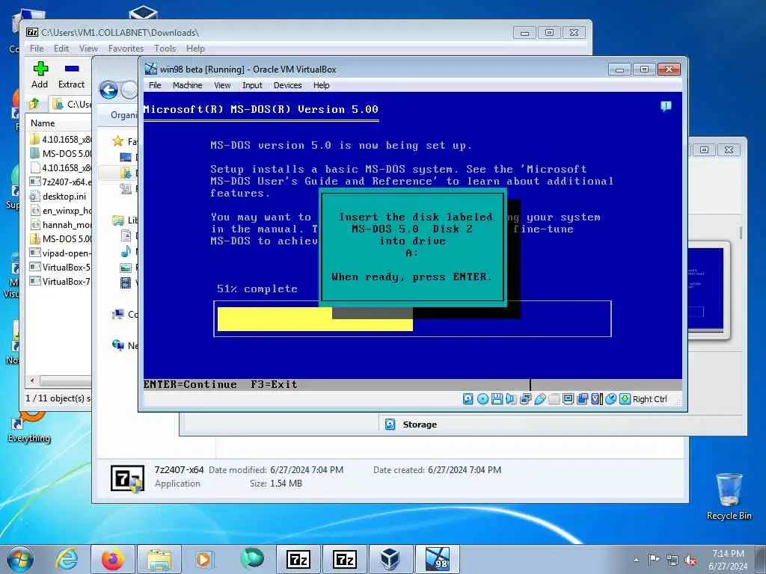The width and height of the screenshot is (766, 574).
Task: Click the VM preview thumbnail in VirtualBox Manager
Action: 705,289
